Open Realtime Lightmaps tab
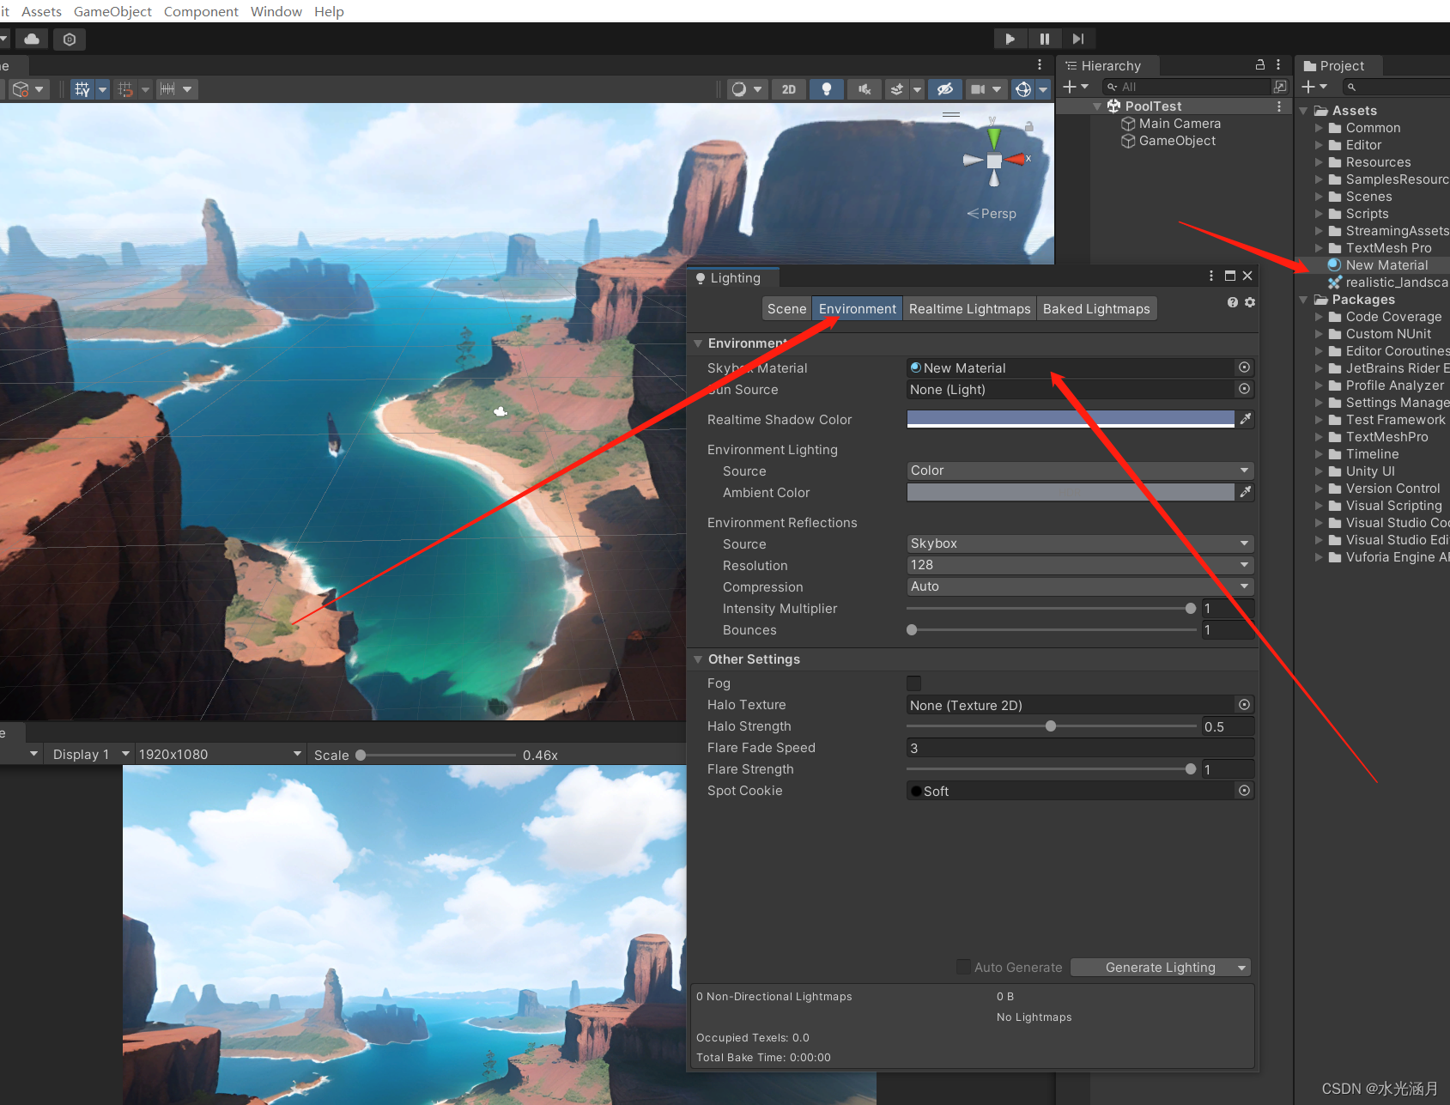The width and height of the screenshot is (1450, 1105). click(x=969, y=309)
